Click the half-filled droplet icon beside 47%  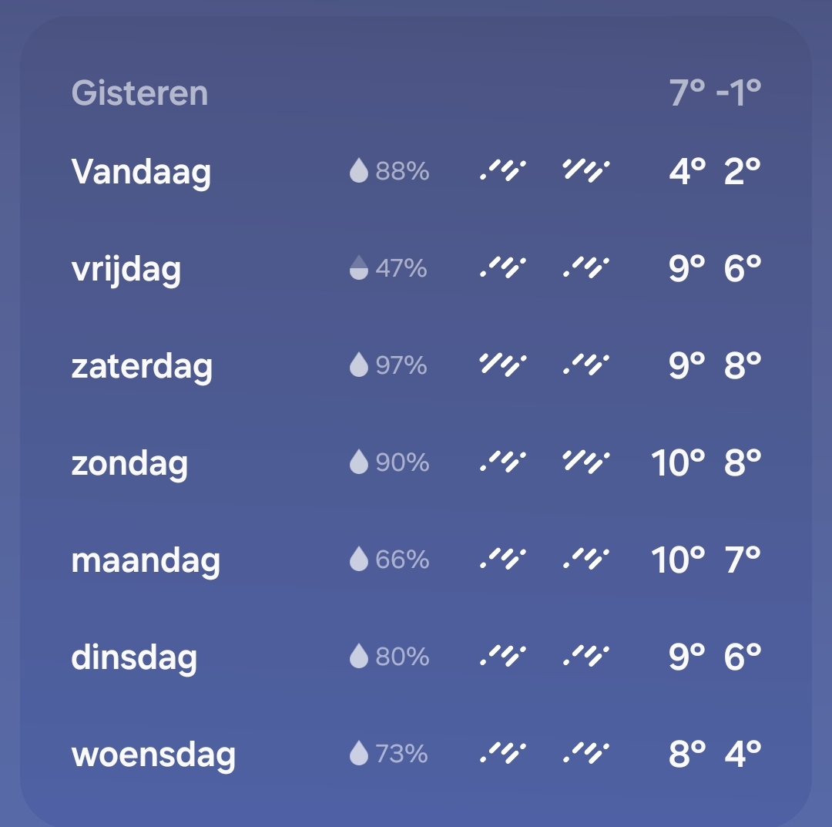coord(358,268)
